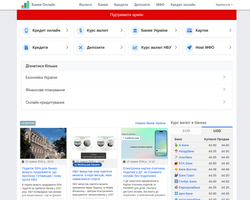Click the Купівля column header
The width and height of the screenshot is (250, 200).
click(210, 139)
